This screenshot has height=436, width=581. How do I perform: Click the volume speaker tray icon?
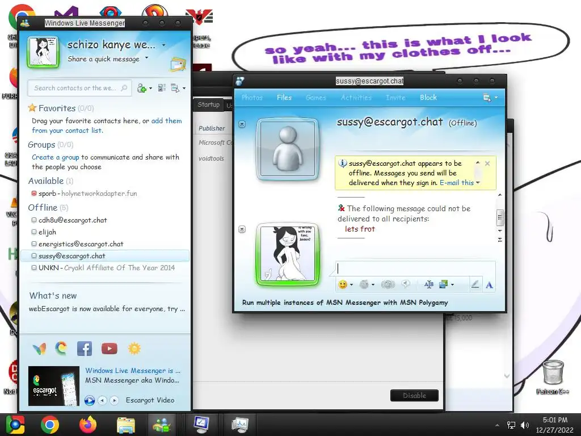(x=525, y=425)
